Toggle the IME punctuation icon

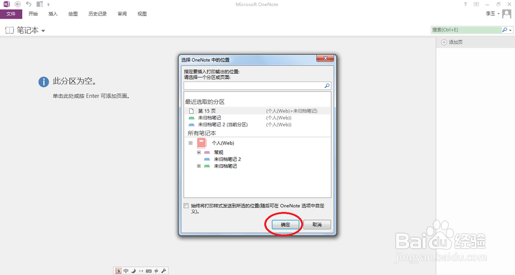pos(141,271)
